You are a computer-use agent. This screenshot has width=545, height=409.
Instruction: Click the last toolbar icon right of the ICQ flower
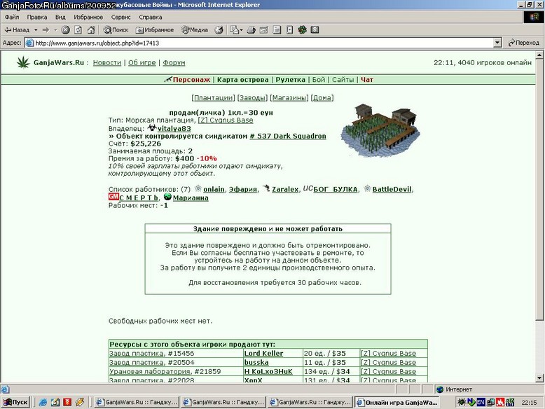[x=315, y=30]
